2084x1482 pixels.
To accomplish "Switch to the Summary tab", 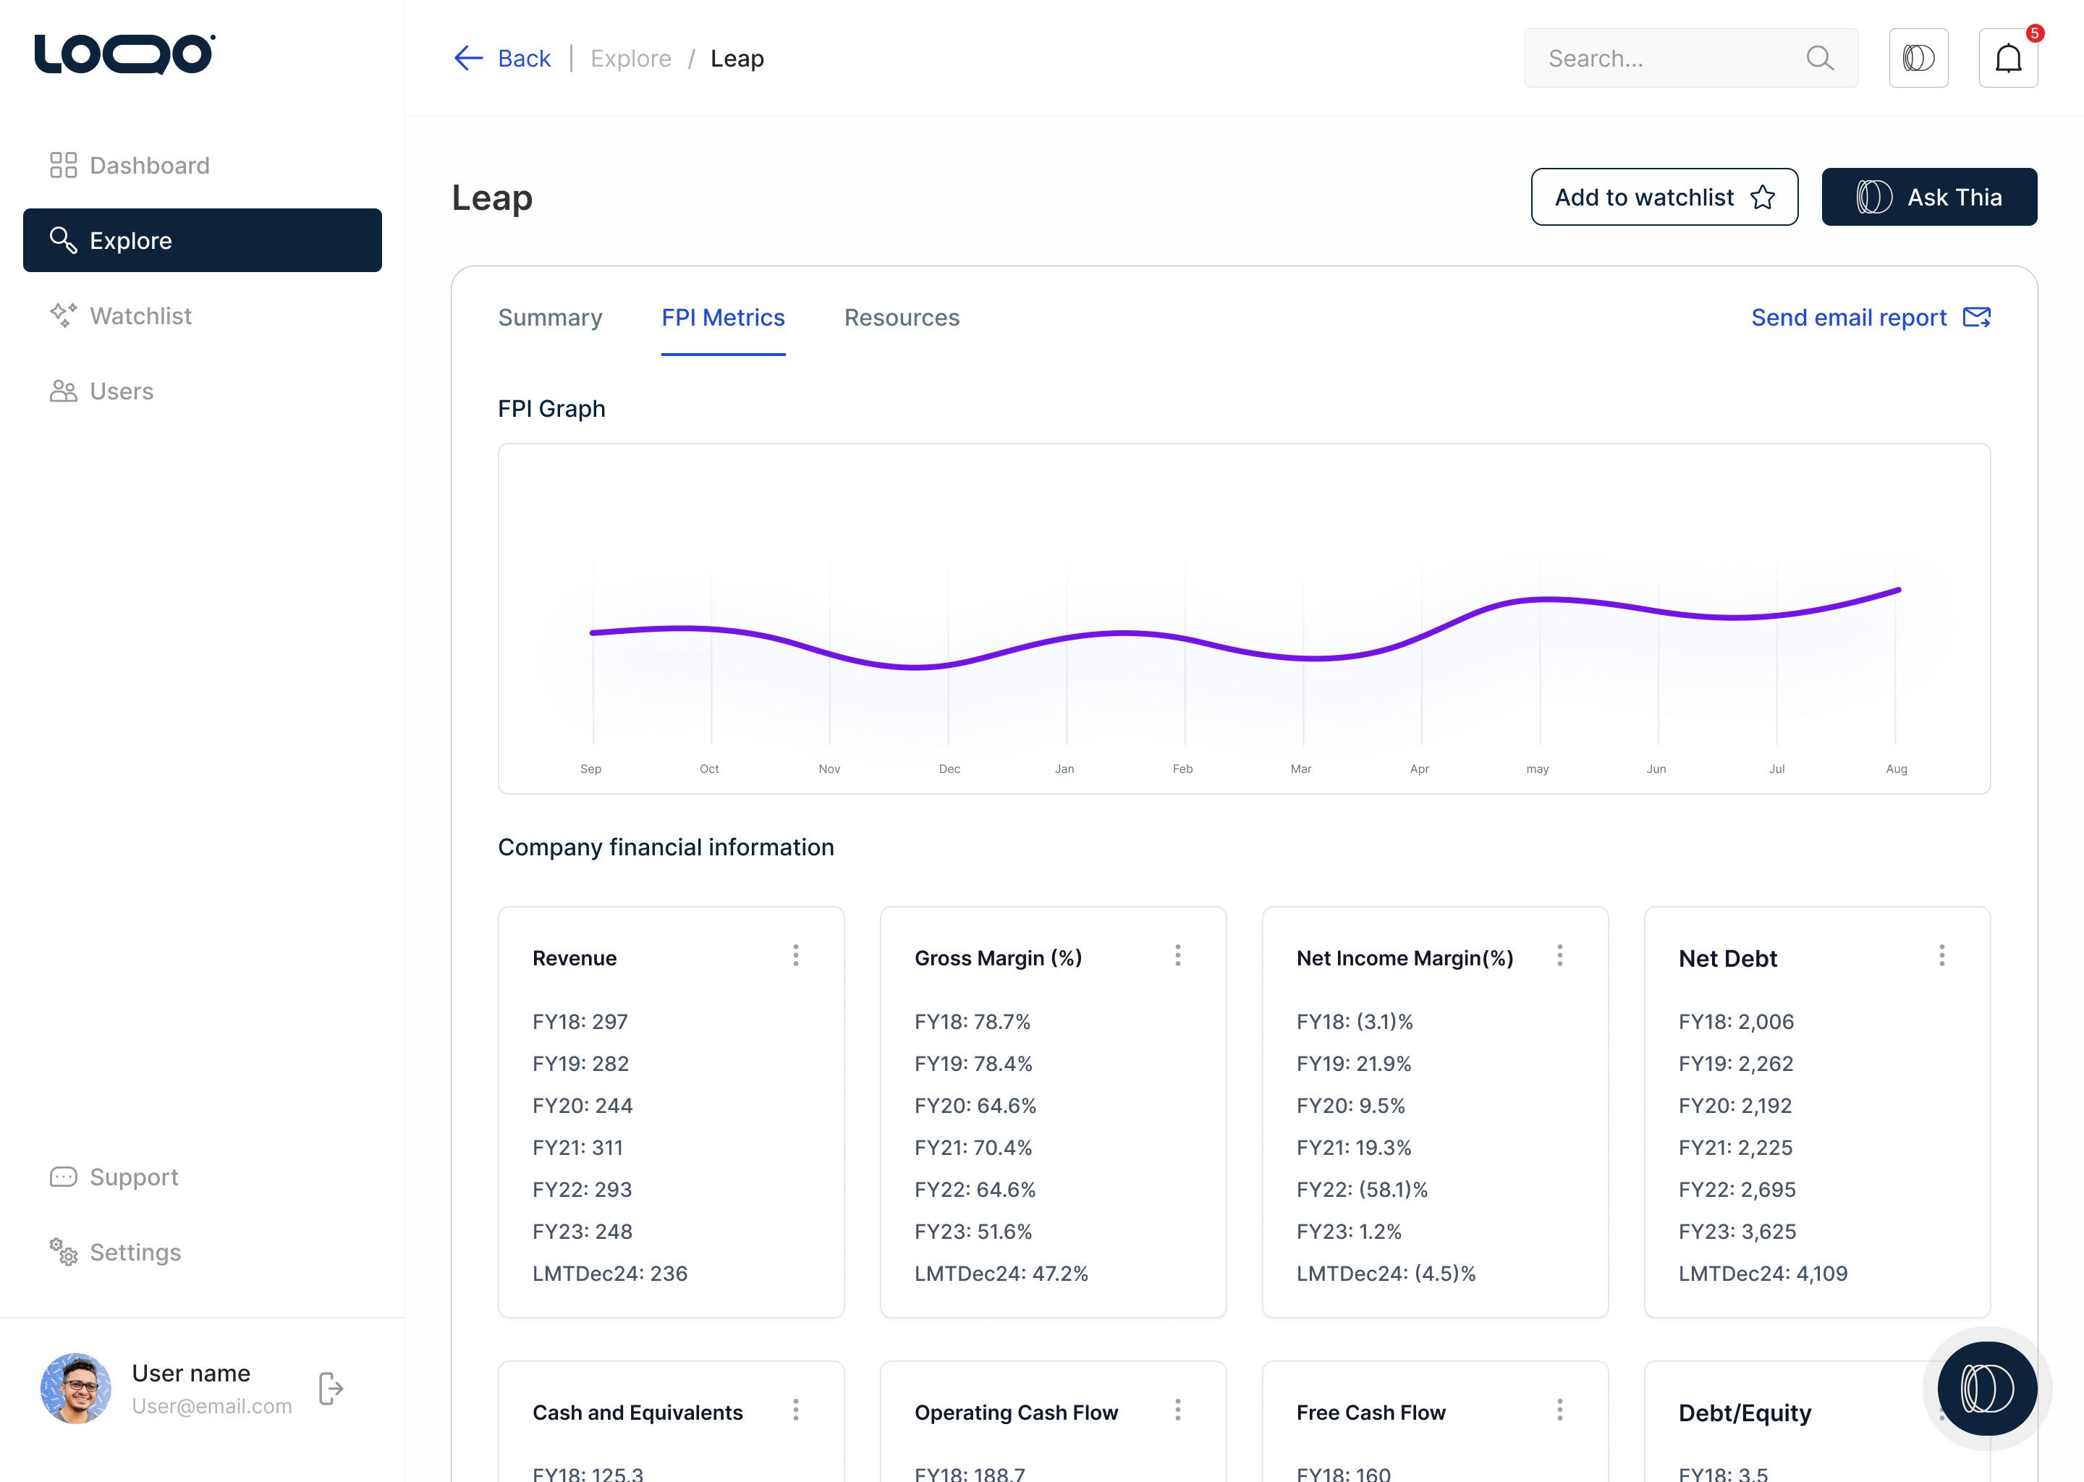I will pyautogui.click(x=550, y=318).
